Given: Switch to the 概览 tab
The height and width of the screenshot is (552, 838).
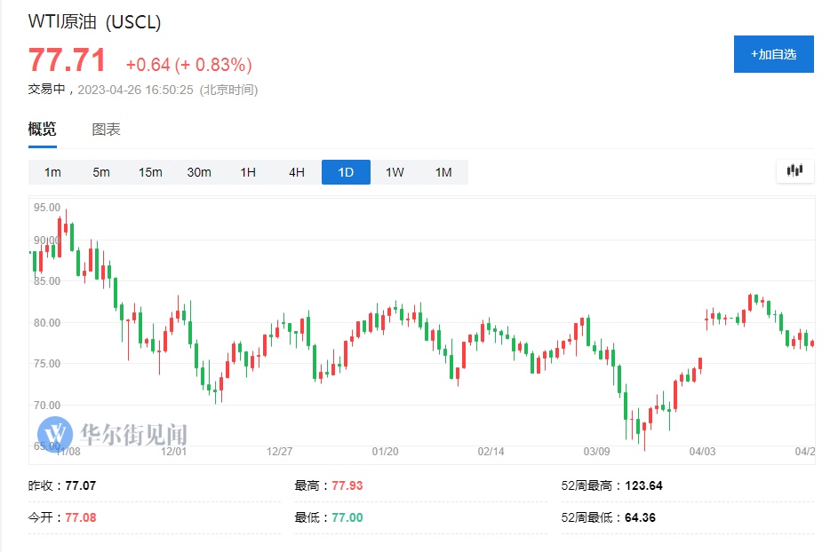Looking at the screenshot, I should pos(42,130).
